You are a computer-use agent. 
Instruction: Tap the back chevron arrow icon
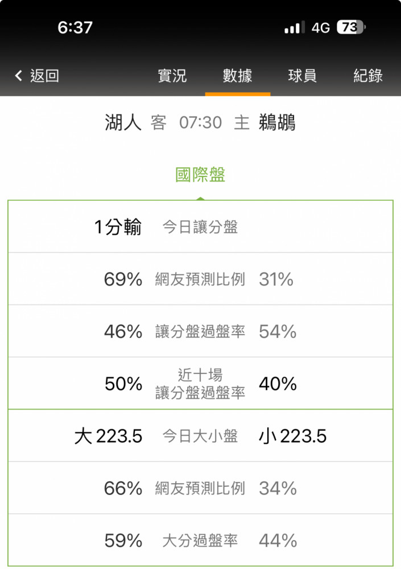coord(19,76)
